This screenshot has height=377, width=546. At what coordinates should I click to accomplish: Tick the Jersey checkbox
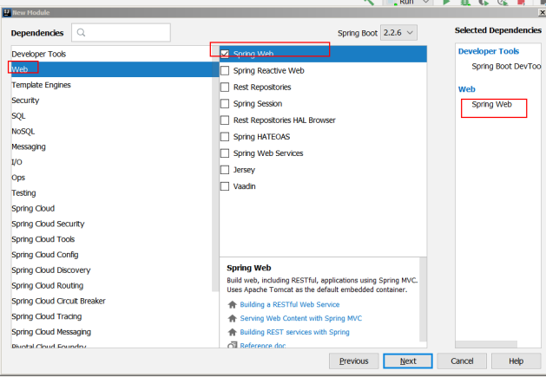click(x=225, y=170)
